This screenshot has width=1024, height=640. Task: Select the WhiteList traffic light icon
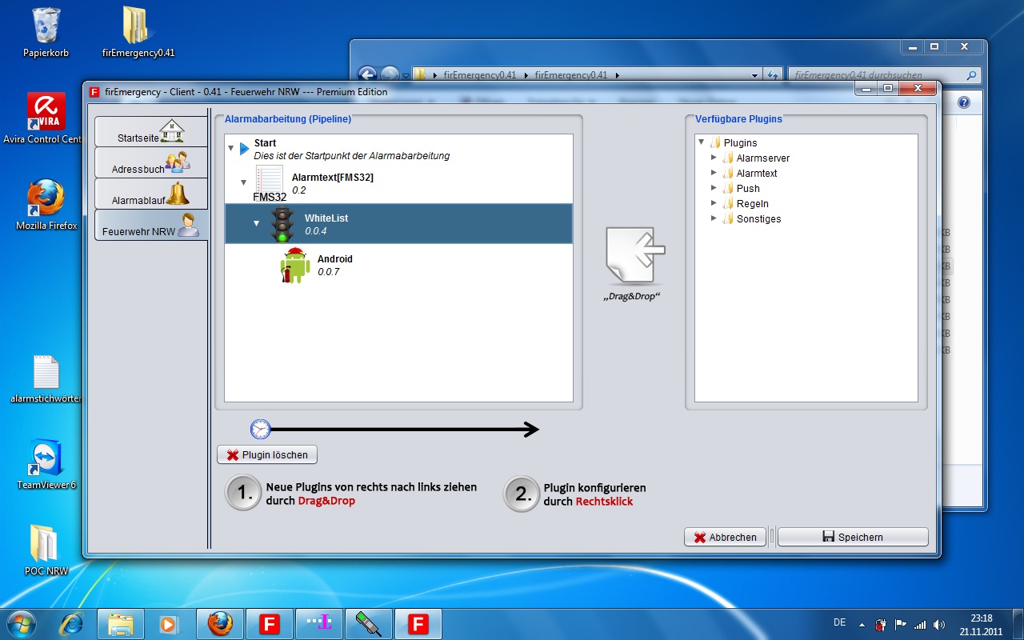pyautogui.click(x=282, y=225)
